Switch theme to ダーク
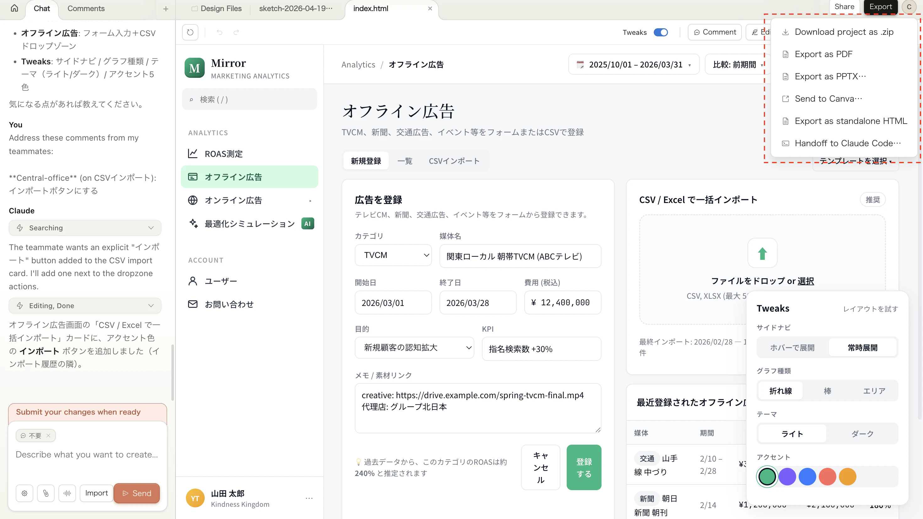 pos(862,434)
